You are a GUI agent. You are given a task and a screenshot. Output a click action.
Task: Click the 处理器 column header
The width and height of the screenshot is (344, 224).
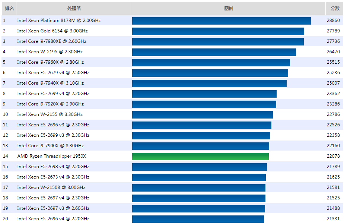[x=74, y=9]
